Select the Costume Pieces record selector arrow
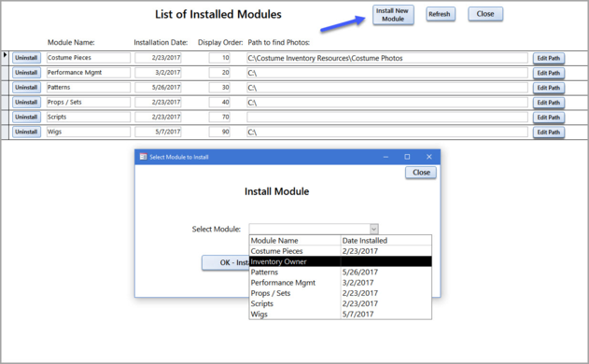 [6, 55]
